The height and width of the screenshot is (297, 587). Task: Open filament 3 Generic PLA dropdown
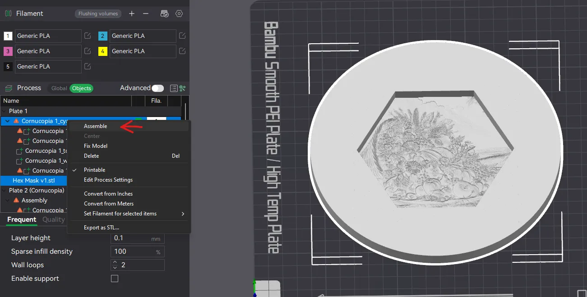coord(48,51)
